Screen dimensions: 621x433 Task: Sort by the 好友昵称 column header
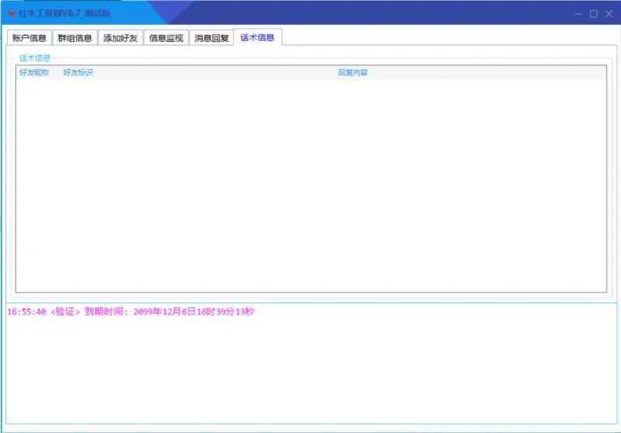(x=34, y=73)
